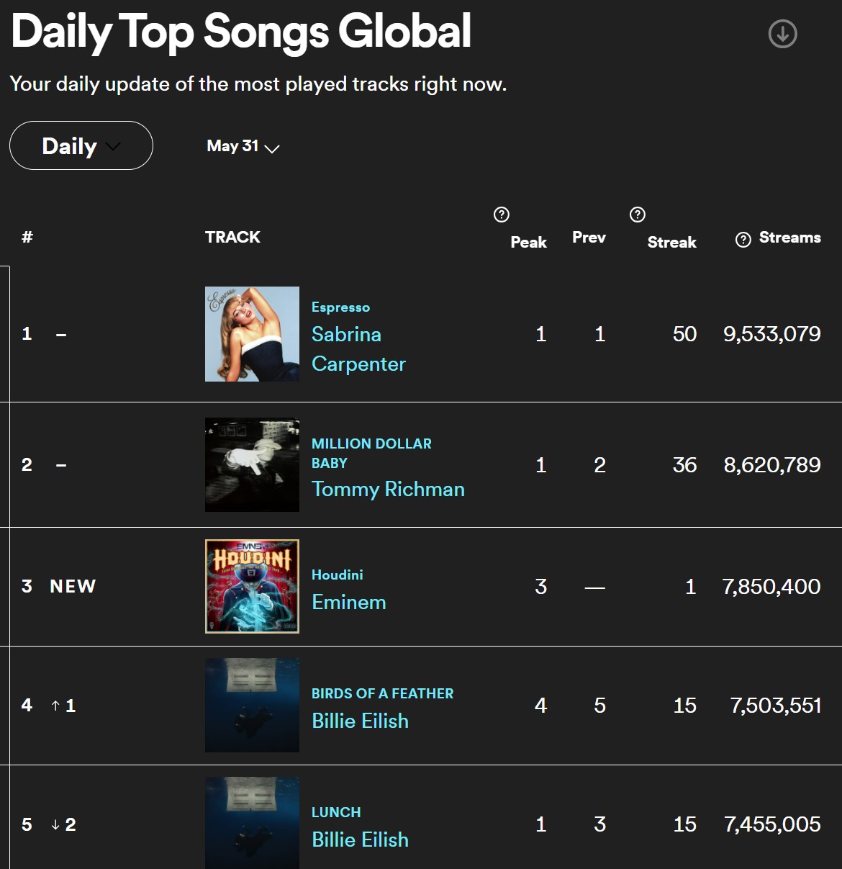The height and width of the screenshot is (869, 842).
Task: Click the LUNCH album cover thumbnail
Action: [x=252, y=823]
